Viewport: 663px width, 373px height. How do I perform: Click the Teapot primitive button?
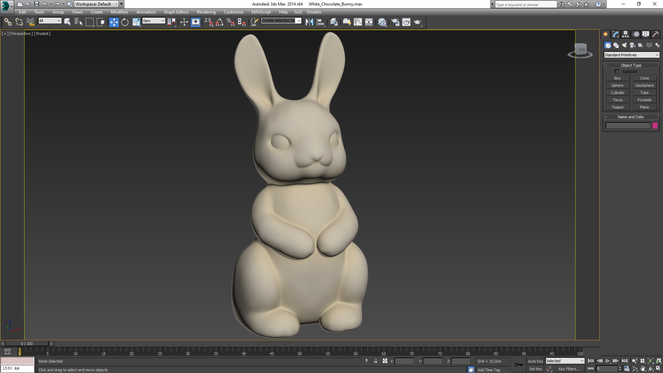tap(617, 107)
